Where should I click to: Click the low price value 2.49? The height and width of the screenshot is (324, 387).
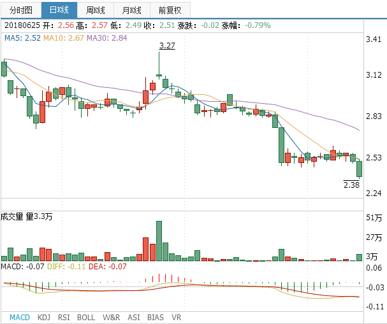tap(133, 25)
